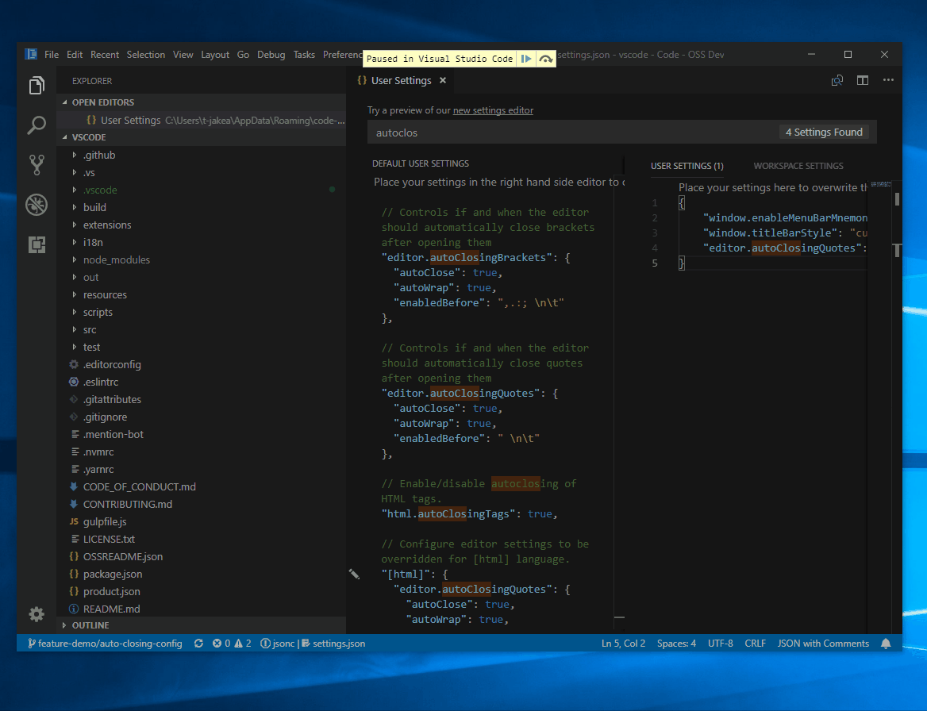927x711 pixels.
Task: Expand the src folder
Action: click(201, 330)
